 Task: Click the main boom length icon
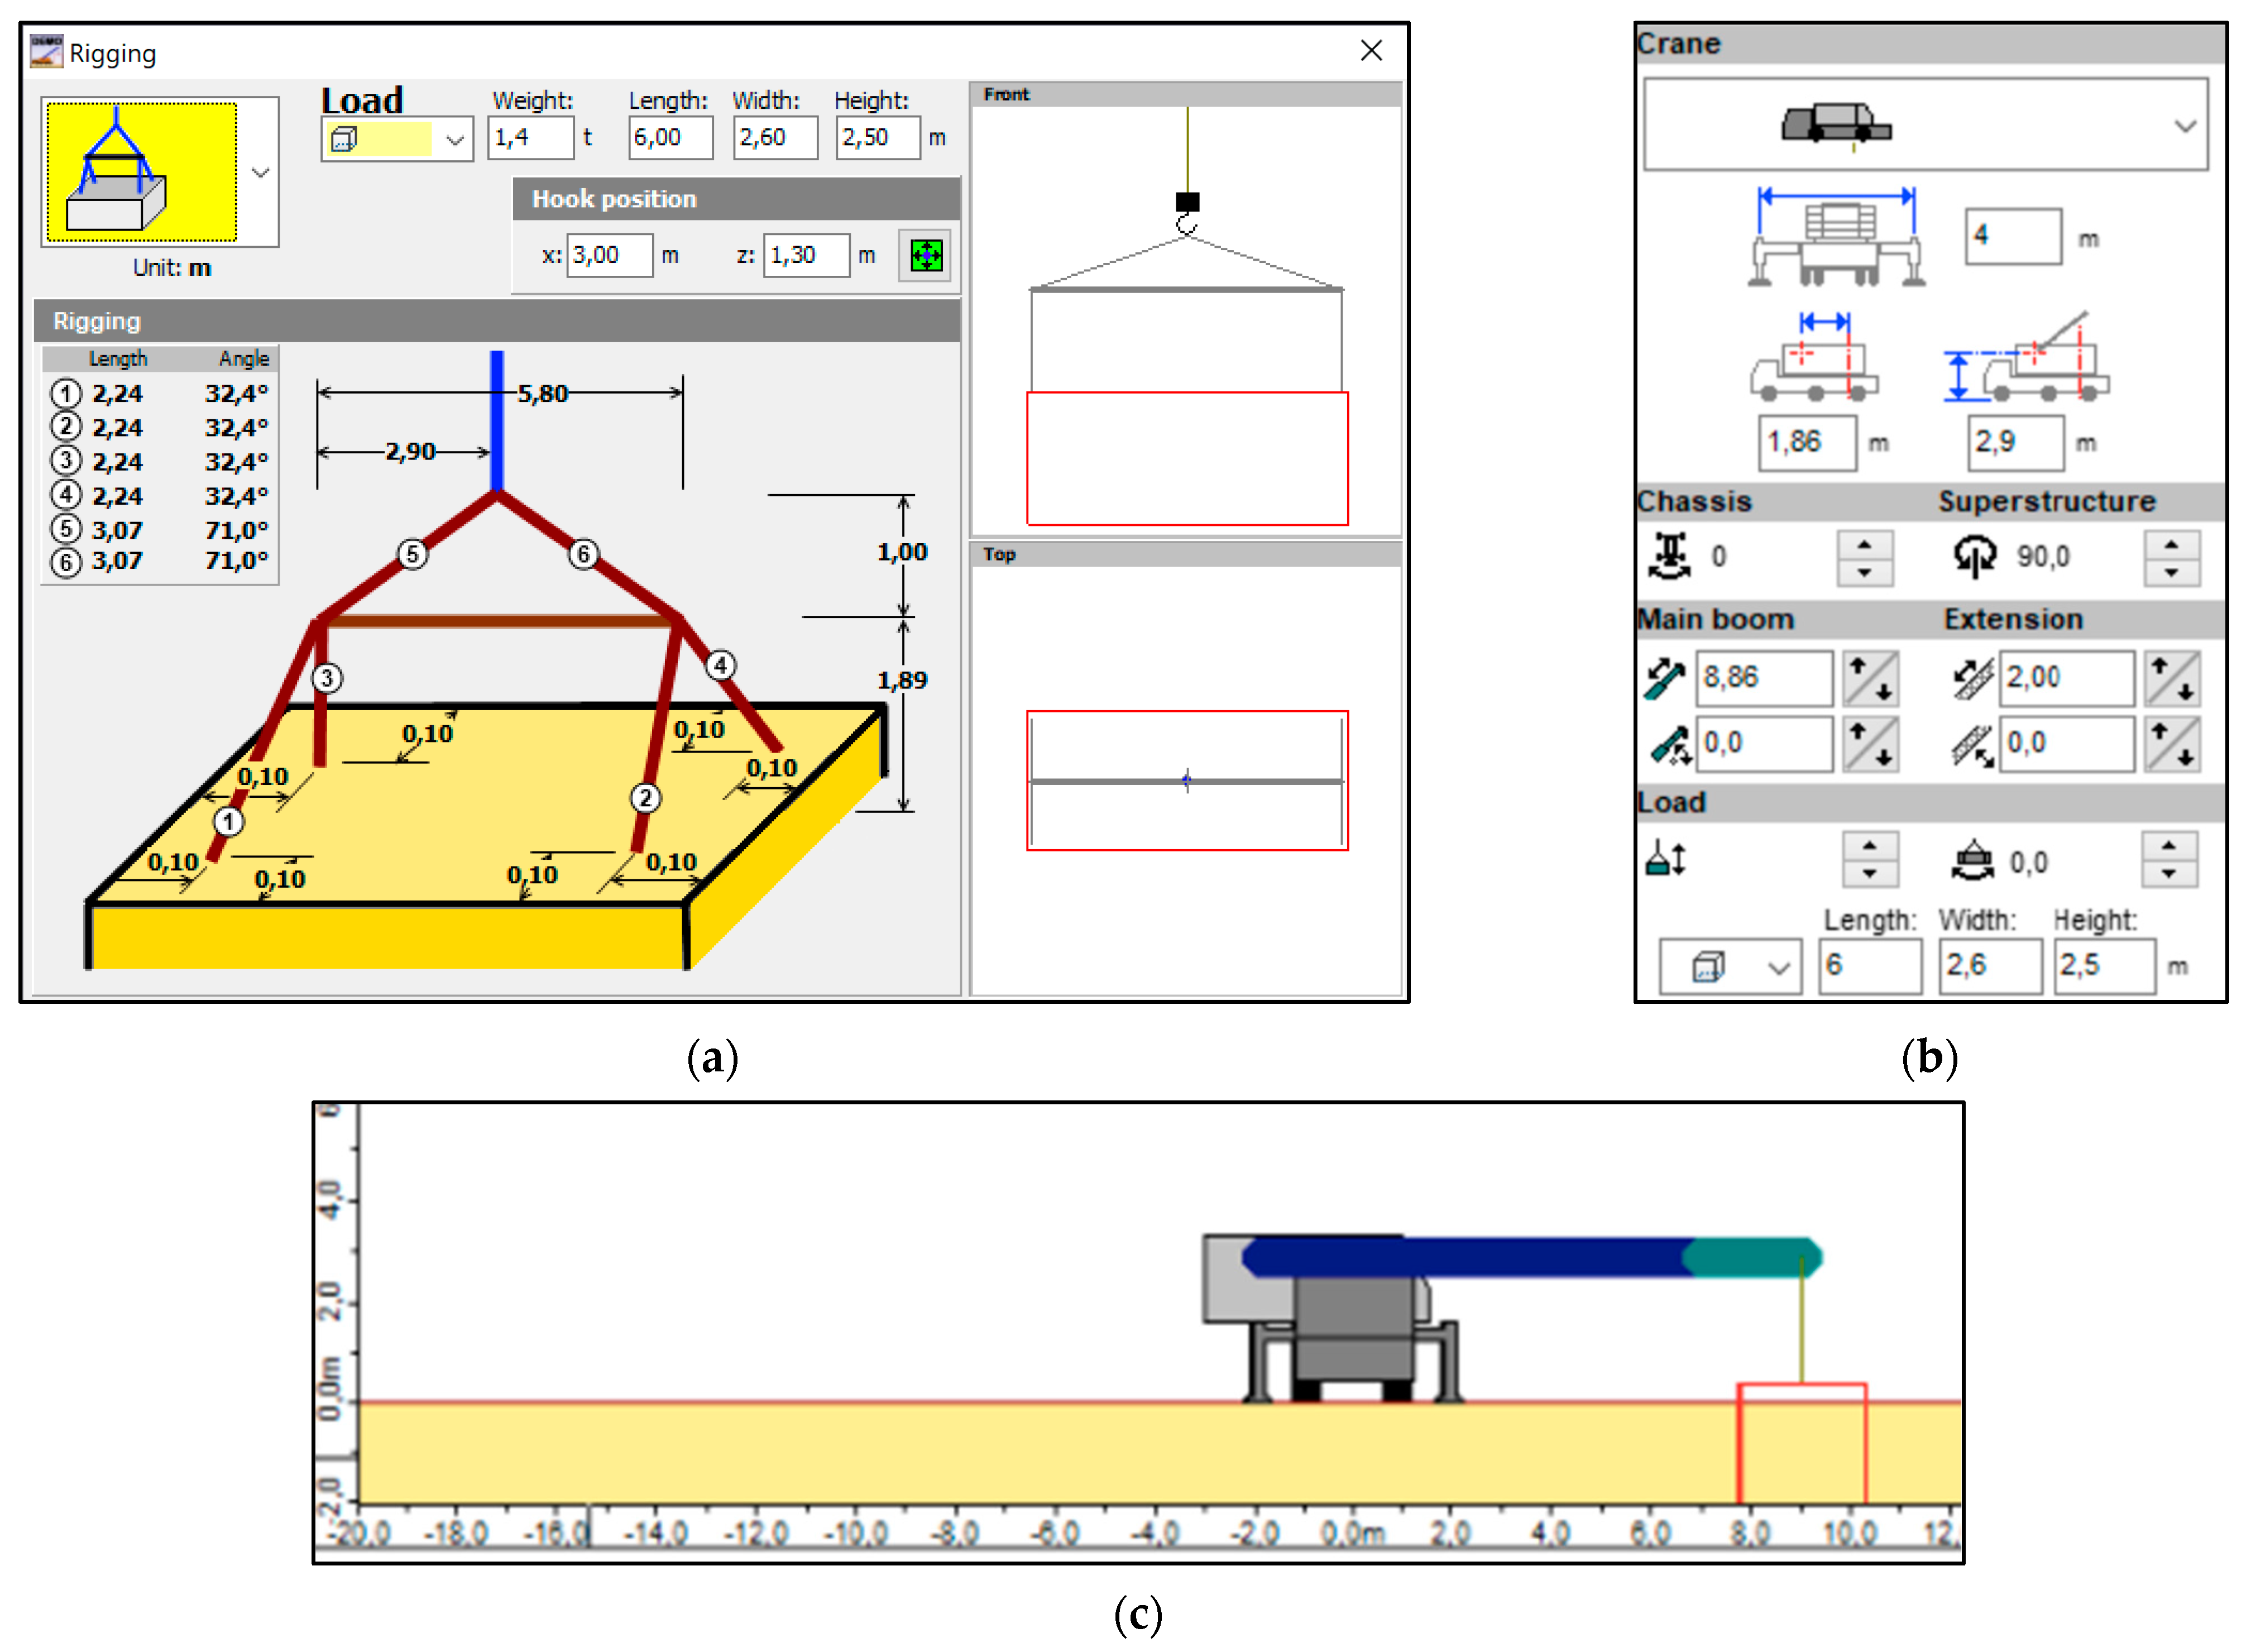coord(1665,678)
